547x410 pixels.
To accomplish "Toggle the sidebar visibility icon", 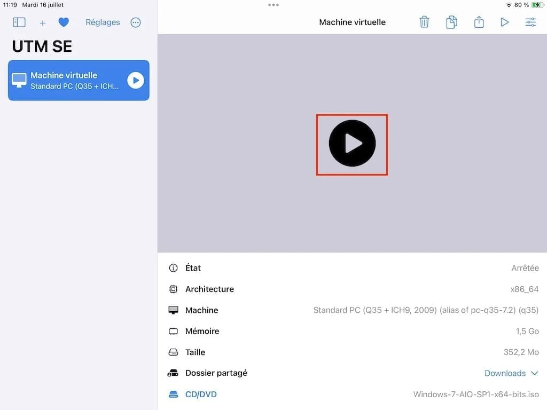I will click(19, 22).
